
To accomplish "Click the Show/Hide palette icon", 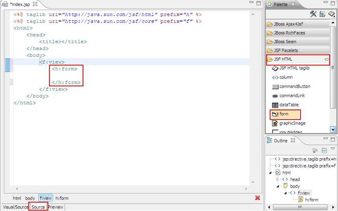I will tap(322, 14).
